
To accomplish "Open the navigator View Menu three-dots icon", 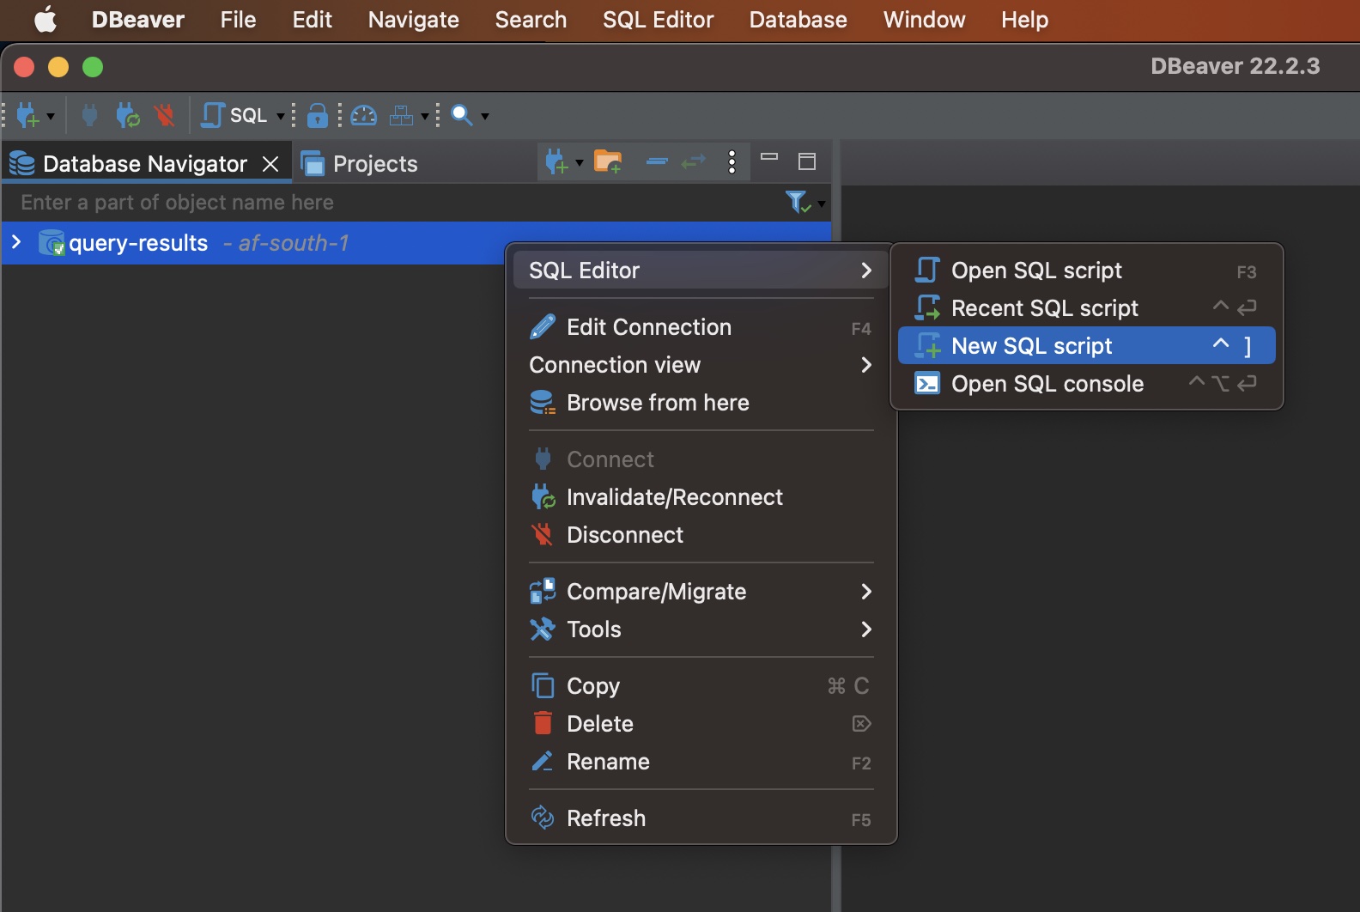I will tap(732, 161).
